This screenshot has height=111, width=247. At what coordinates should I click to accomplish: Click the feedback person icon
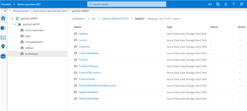[x=242, y=4]
